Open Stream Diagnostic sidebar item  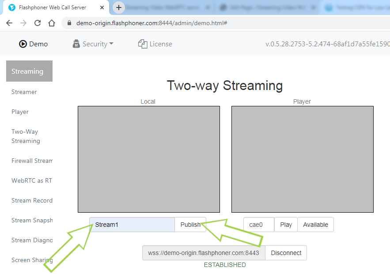tap(32, 240)
